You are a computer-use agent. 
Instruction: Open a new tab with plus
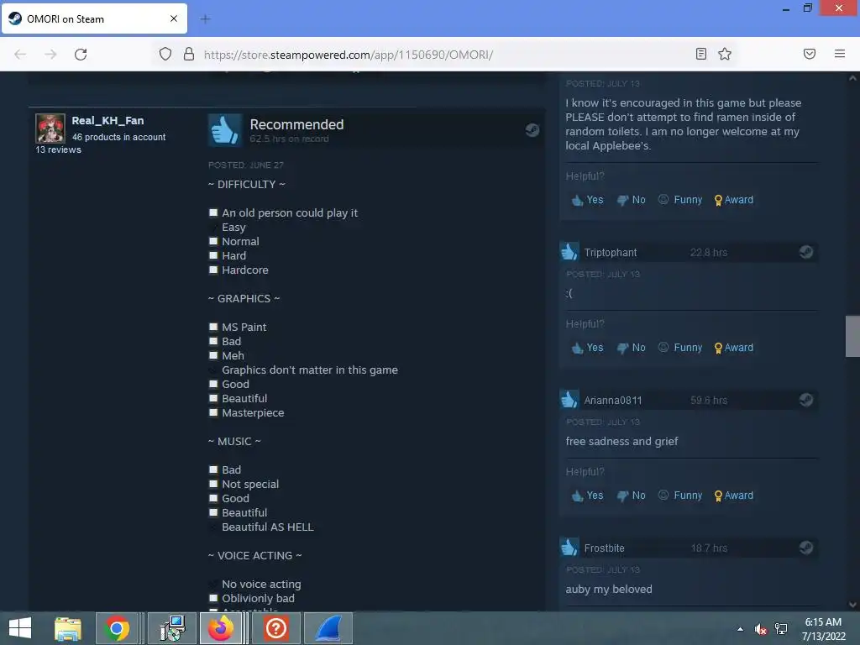tap(206, 19)
